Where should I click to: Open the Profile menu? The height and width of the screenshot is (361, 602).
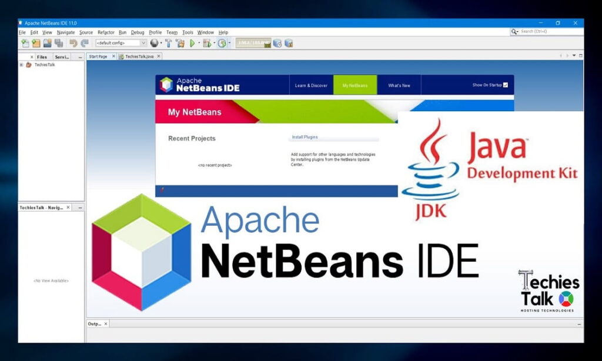pyautogui.click(x=155, y=33)
